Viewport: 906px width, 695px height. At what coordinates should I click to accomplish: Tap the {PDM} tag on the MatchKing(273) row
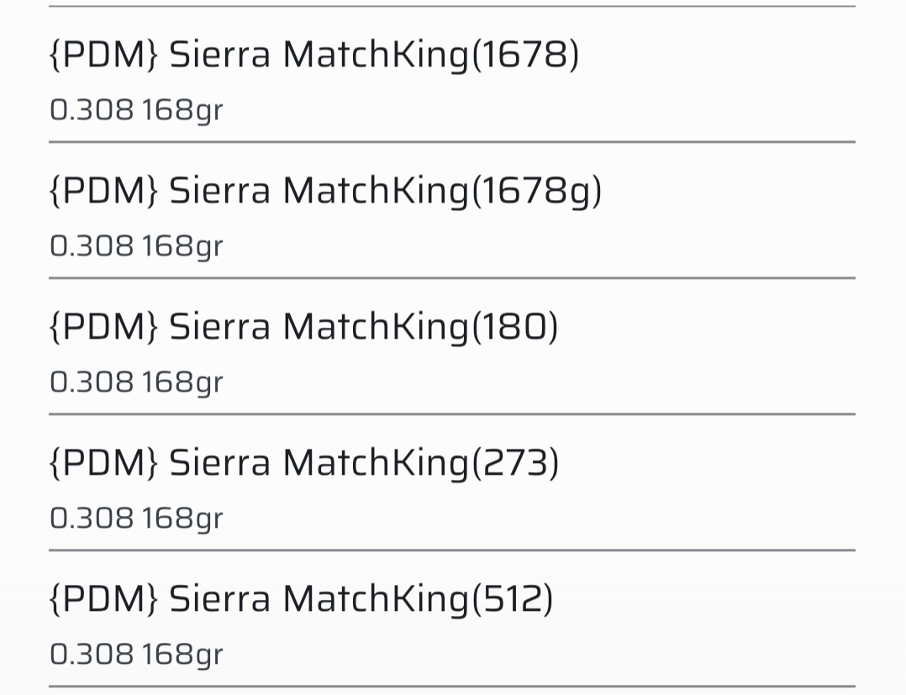pos(103,464)
